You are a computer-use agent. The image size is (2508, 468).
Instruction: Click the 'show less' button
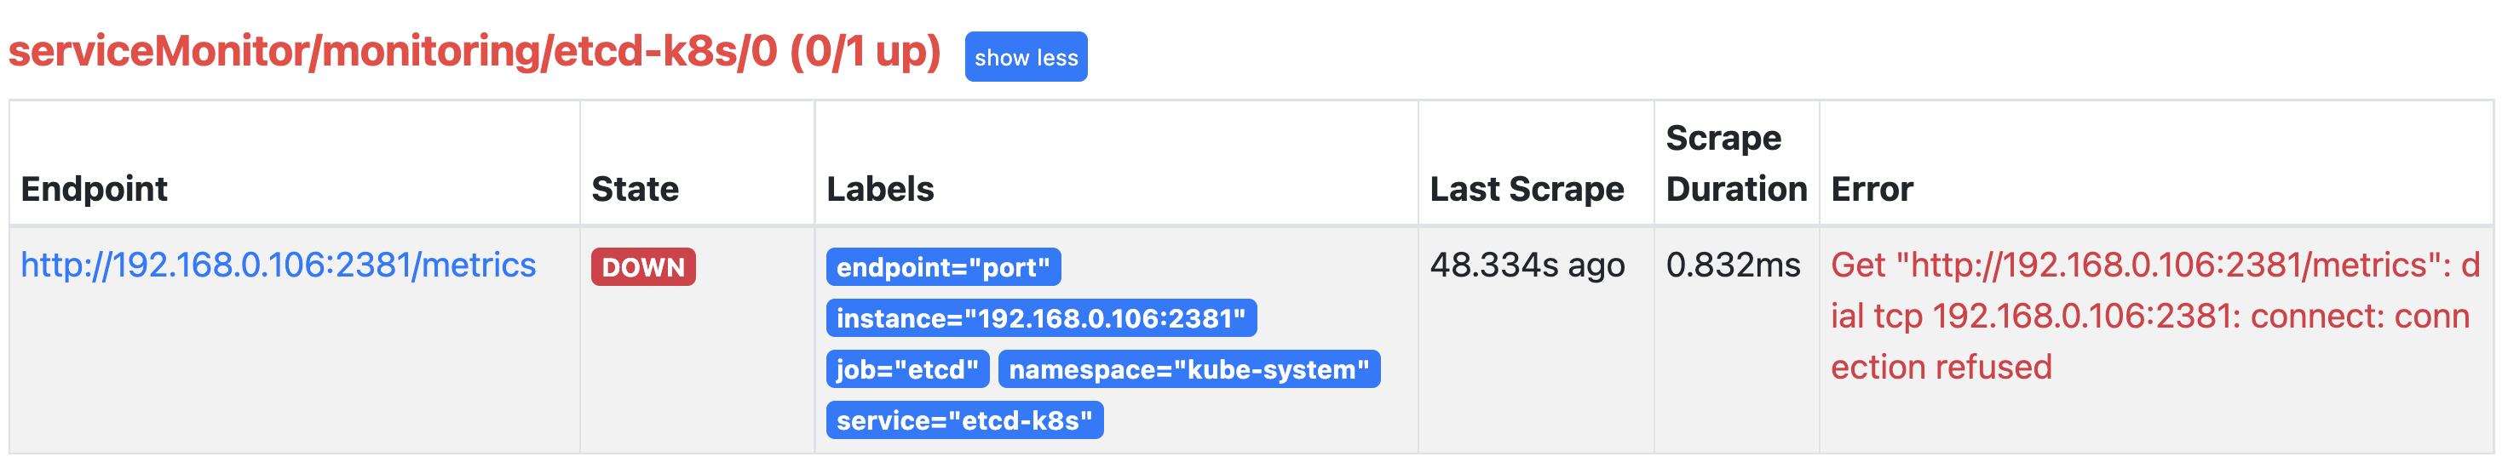point(1025,57)
